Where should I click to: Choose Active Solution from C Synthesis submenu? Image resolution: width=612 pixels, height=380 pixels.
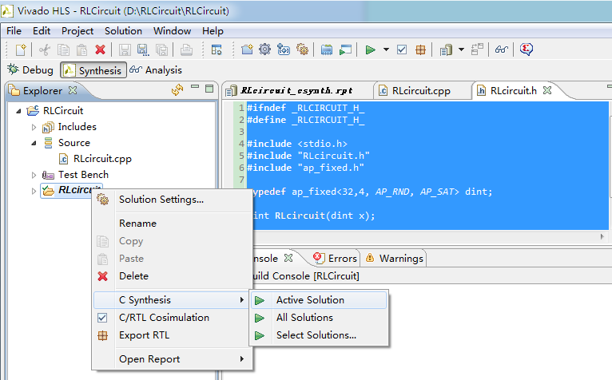click(310, 300)
